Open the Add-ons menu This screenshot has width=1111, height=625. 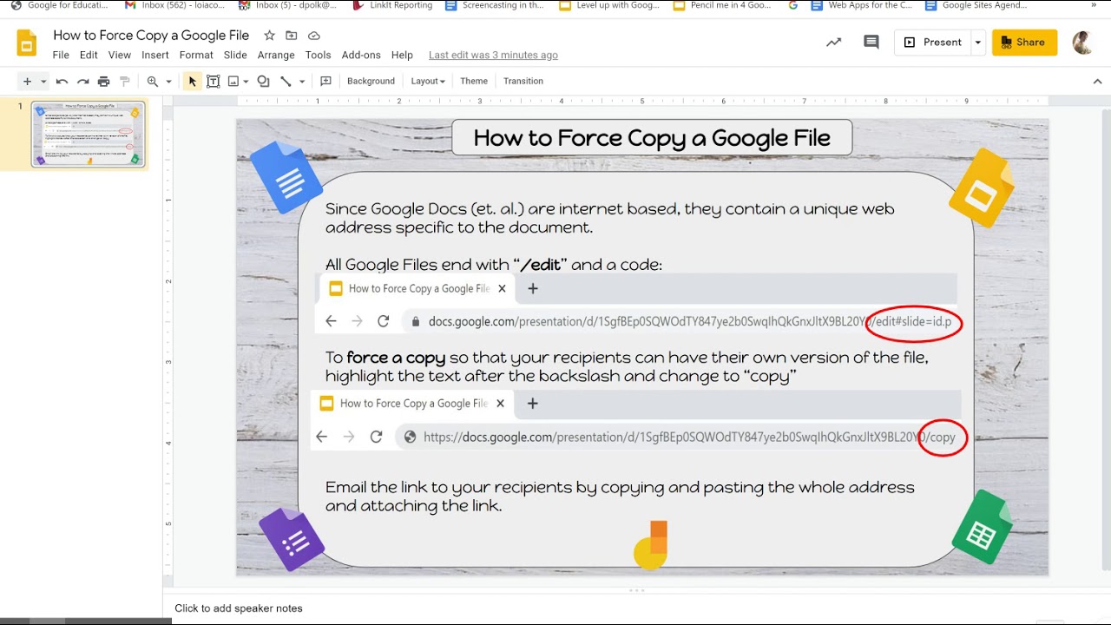click(x=361, y=55)
